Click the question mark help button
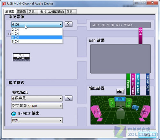Screen dimensions: 160x140 coord(68,24)
